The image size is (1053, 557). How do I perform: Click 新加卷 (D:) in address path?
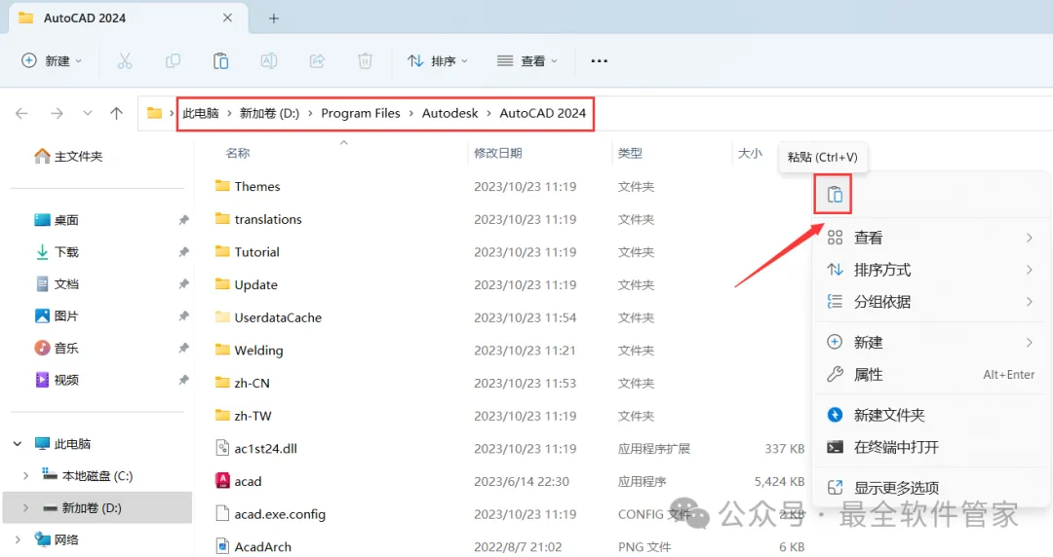(x=269, y=113)
